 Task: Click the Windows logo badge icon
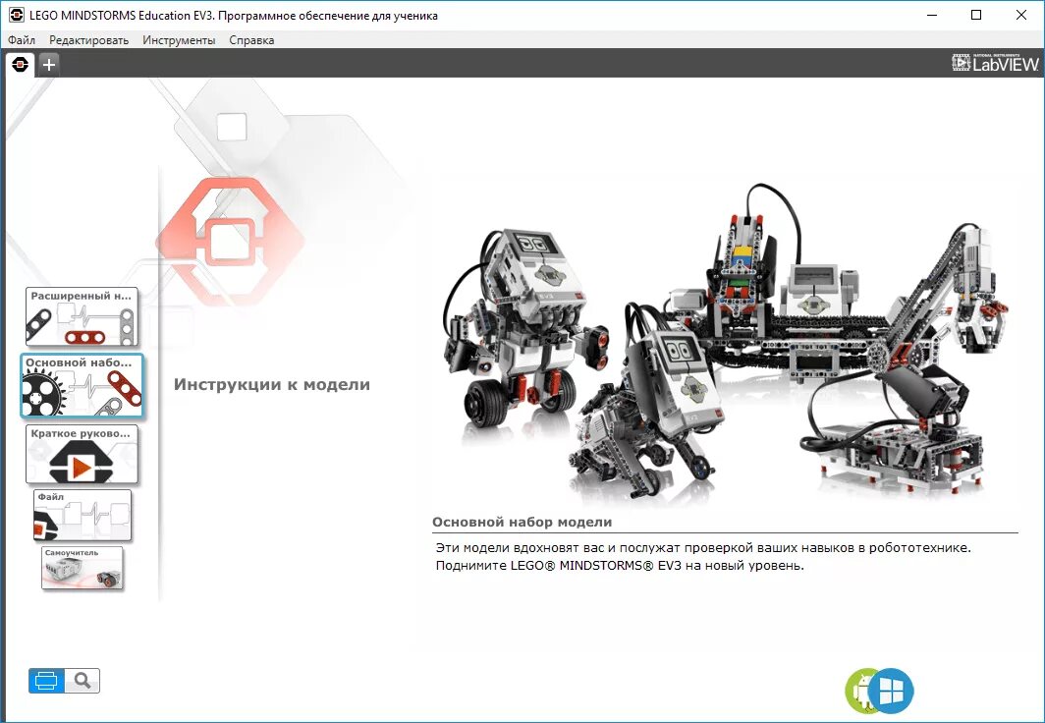coord(892,691)
